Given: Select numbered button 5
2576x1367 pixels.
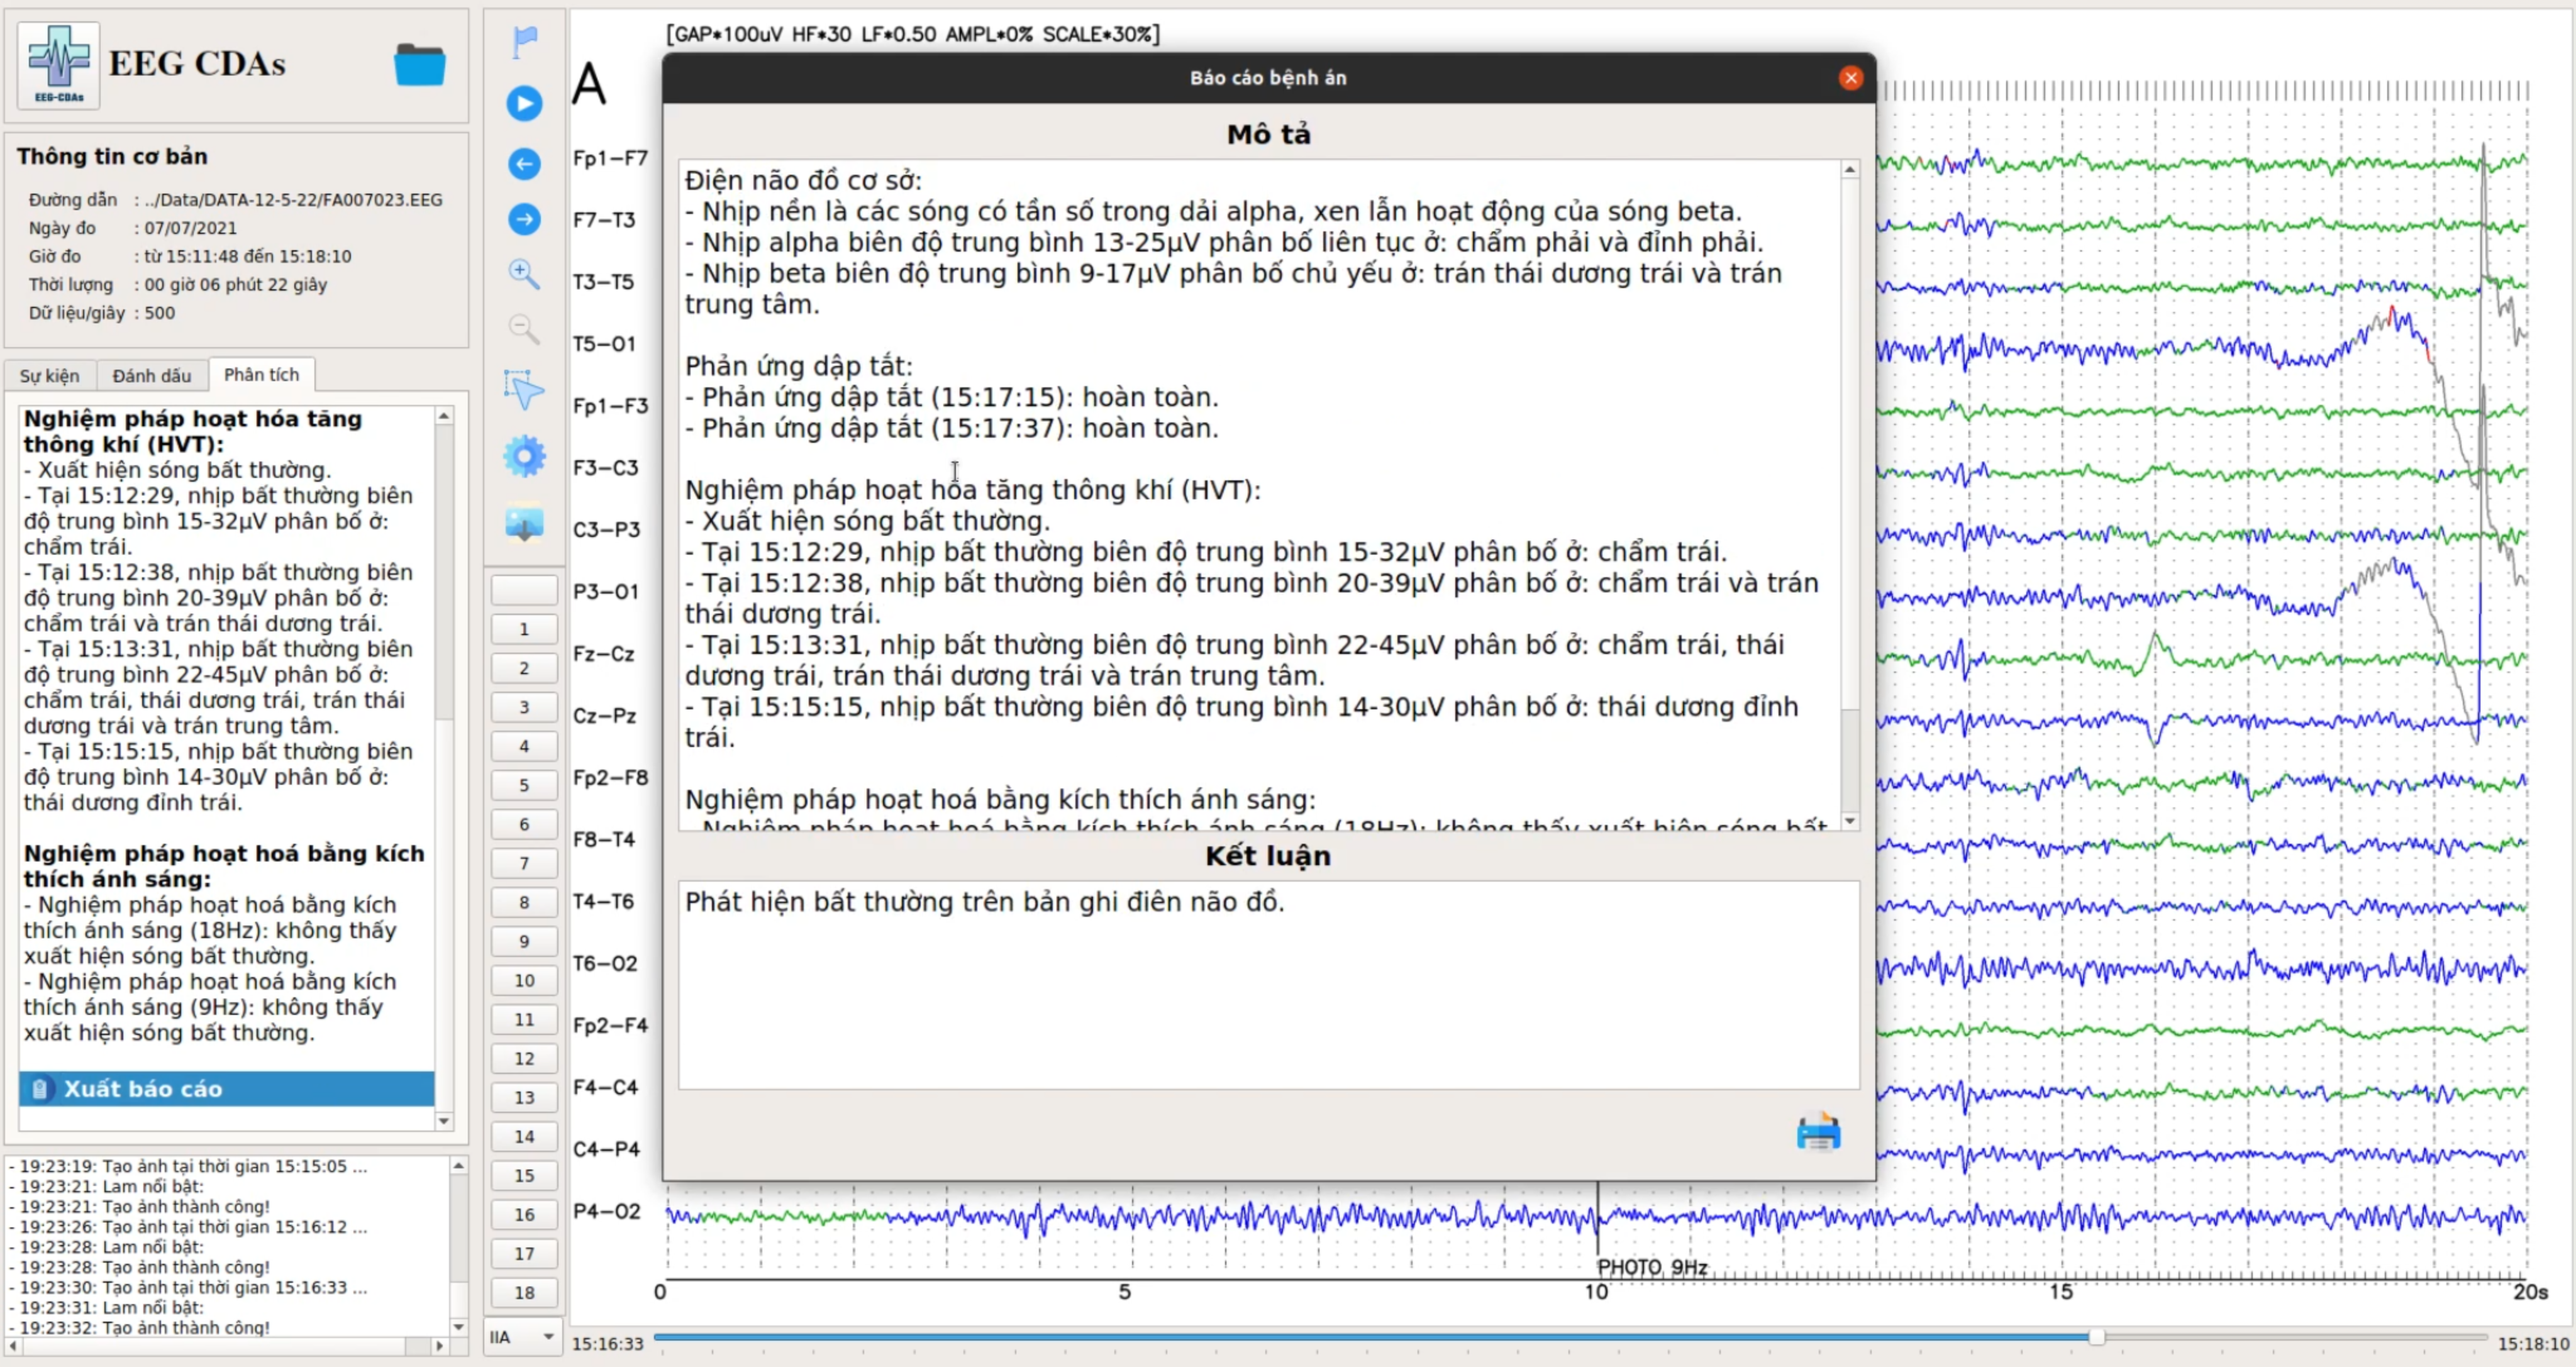Looking at the screenshot, I should tap(524, 785).
